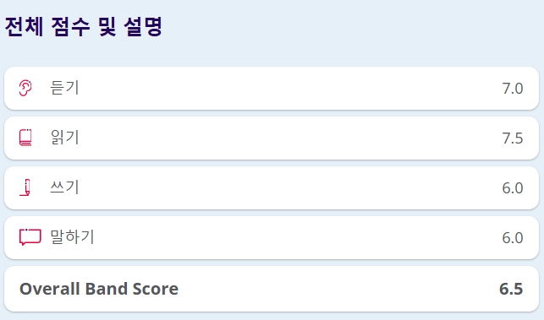Click the 7.0 listening score value

(513, 89)
